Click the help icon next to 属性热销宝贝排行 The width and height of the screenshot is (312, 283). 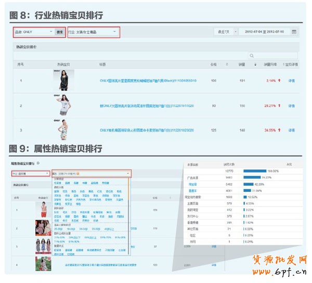pyautogui.click(x=38, y=163)
